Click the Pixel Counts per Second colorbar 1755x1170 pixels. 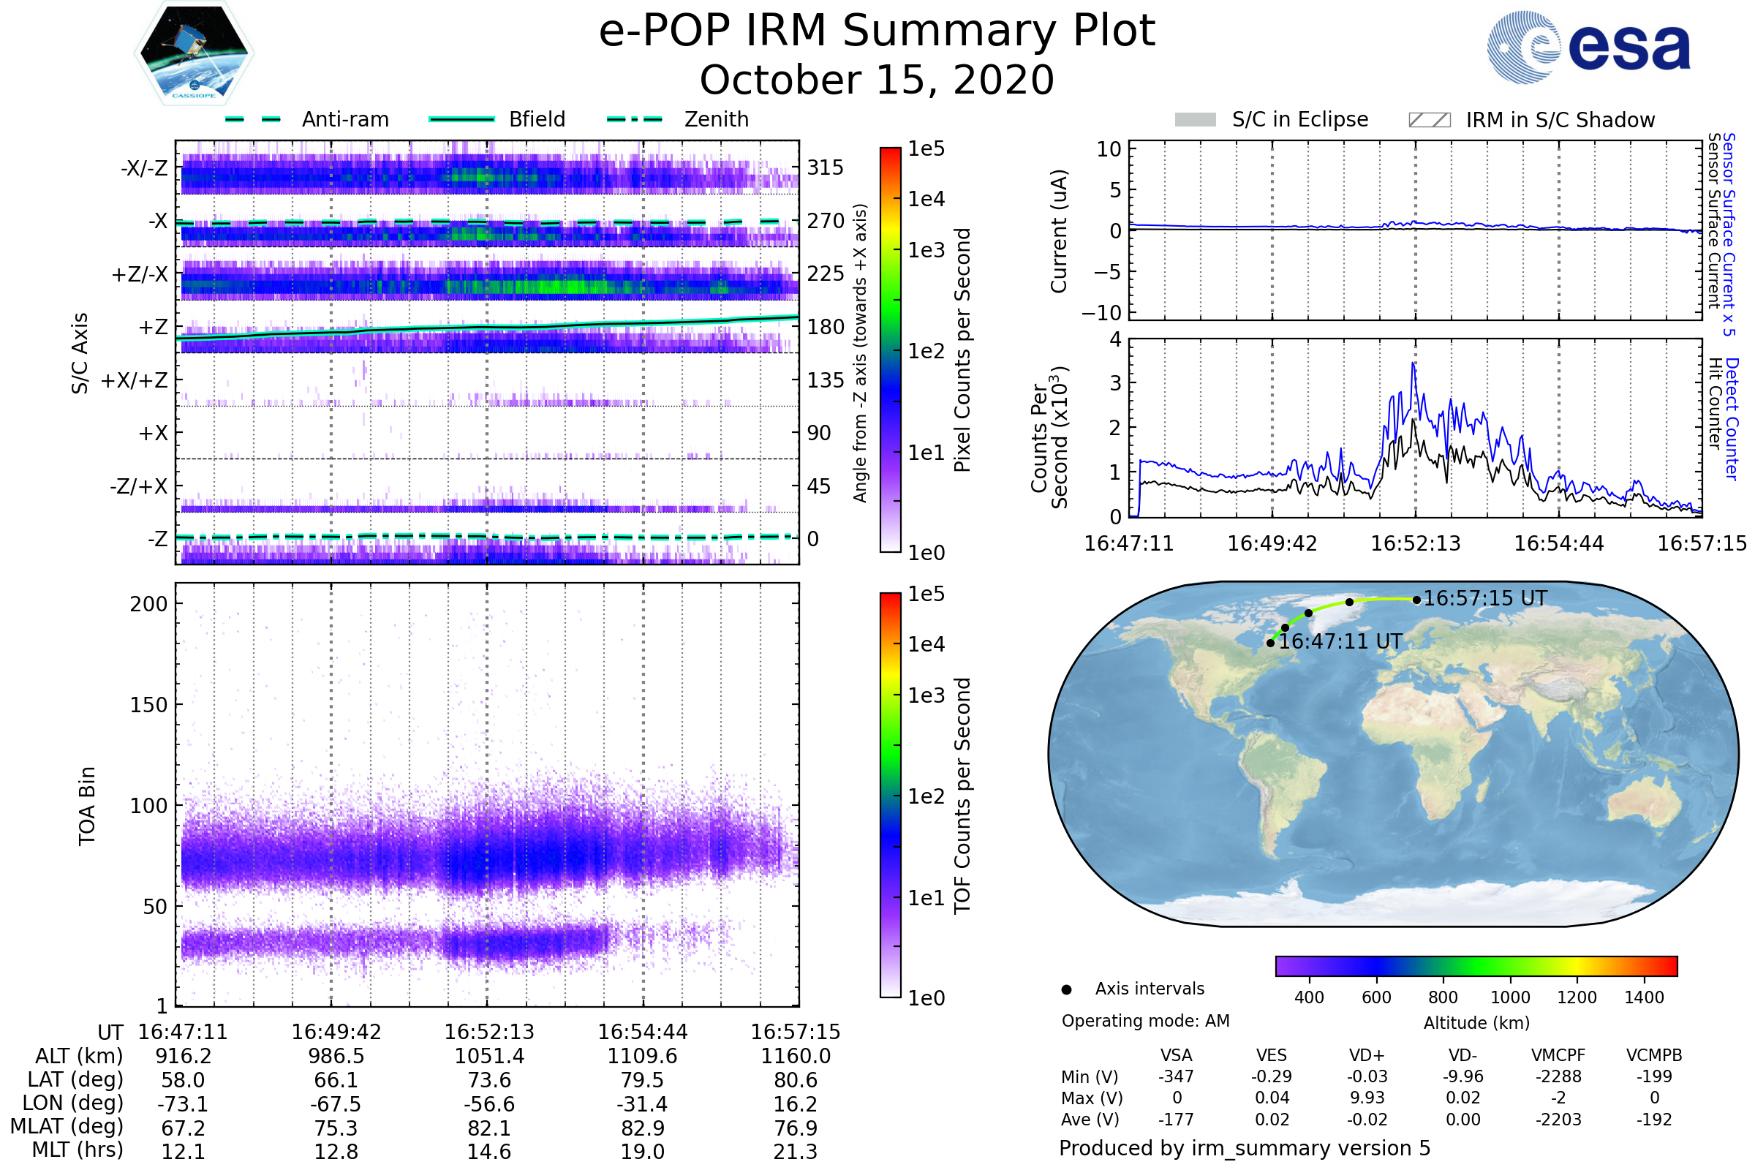(x=890, y=350)
